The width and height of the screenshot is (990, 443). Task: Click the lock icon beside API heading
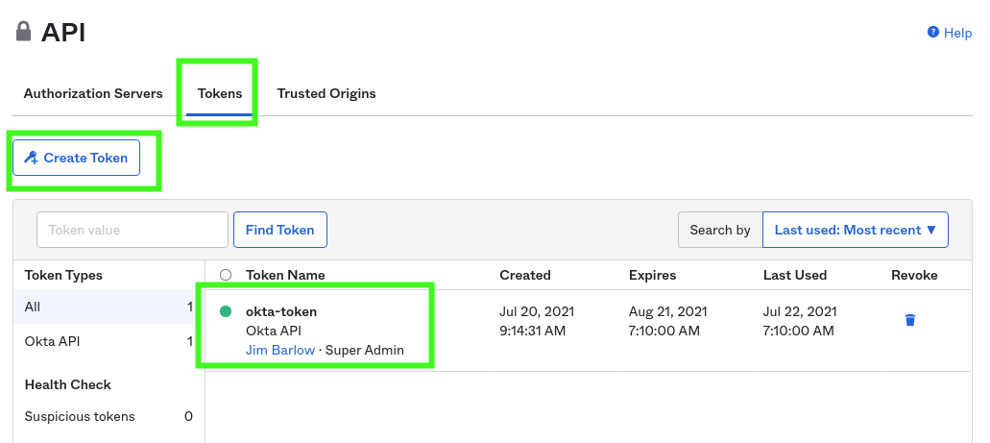tap(23, 31)
